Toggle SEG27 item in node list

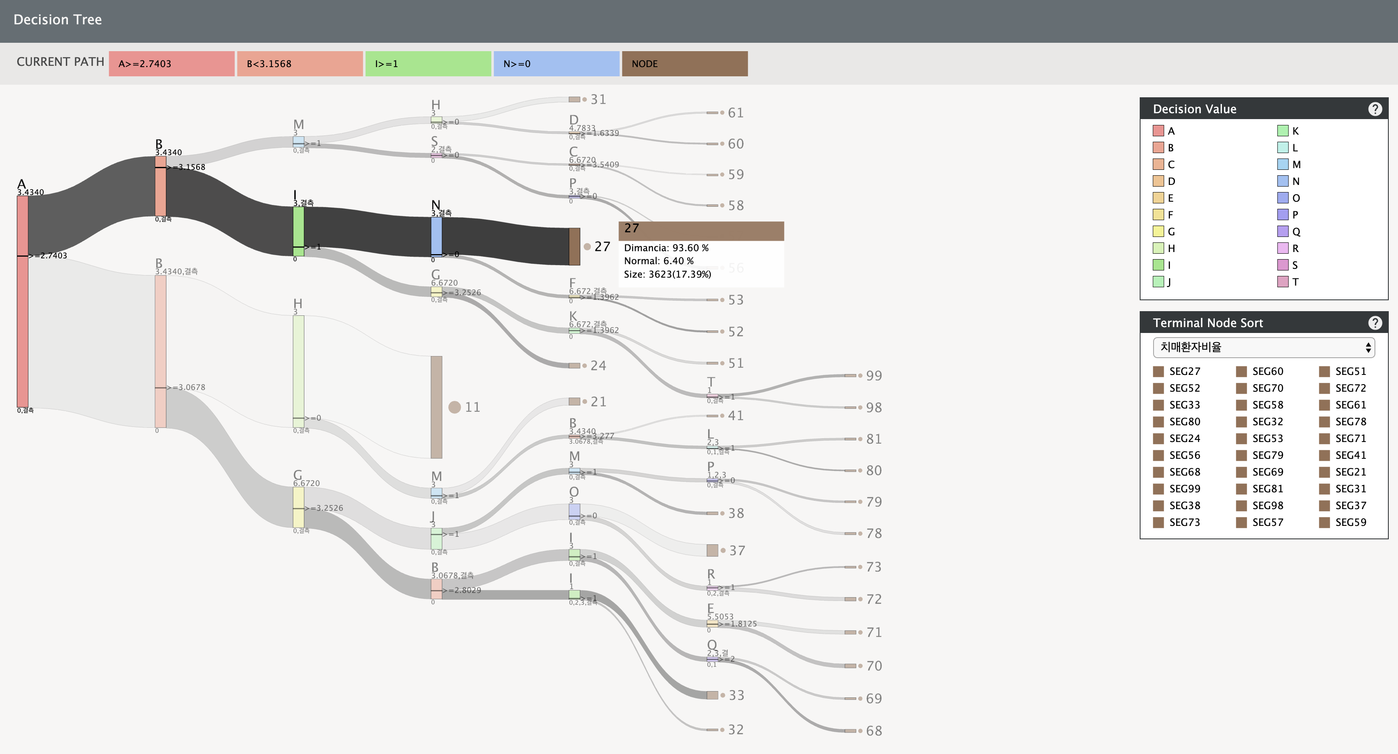tap(1177, 371)
